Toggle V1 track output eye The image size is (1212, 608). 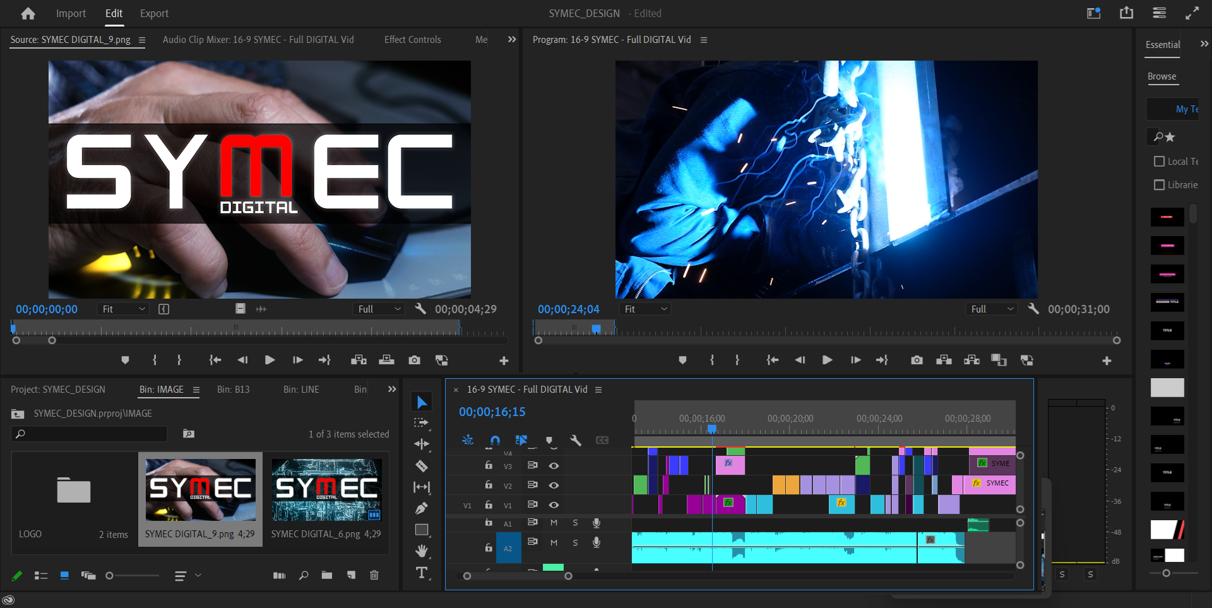(x=554, y=504)
